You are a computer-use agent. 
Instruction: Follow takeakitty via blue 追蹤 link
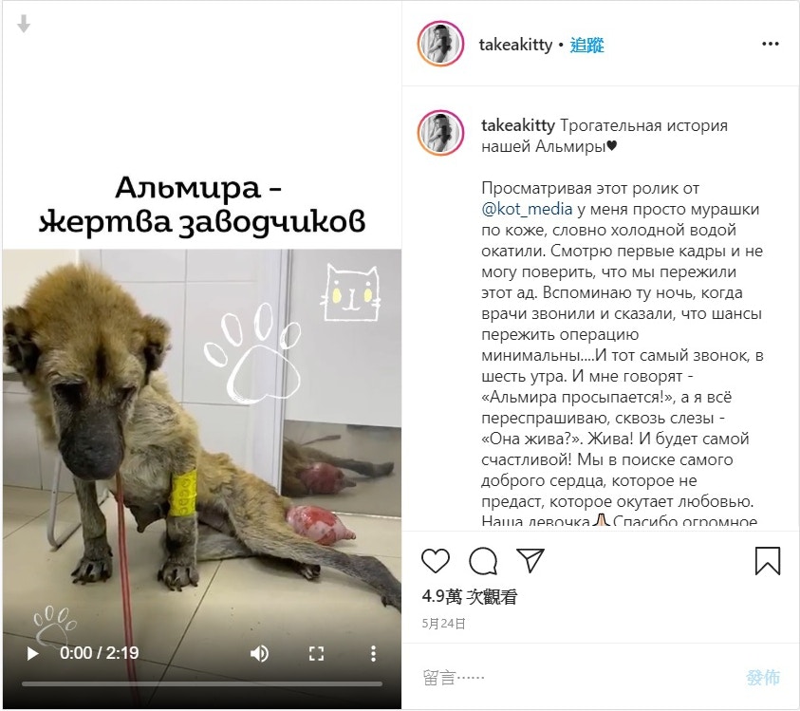coord(586,45)
